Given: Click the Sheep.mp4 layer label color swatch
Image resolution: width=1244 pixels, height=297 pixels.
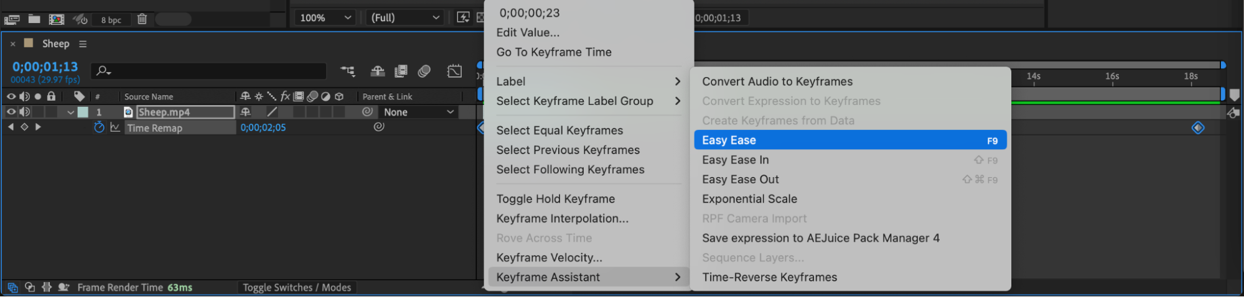Looking at the screenshot, I should point(83,112).
